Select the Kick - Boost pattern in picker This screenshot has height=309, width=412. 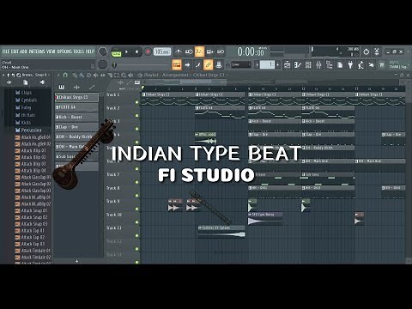tap(76, 117)
